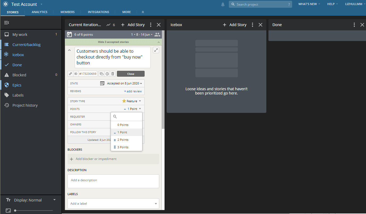
Task: Click the Pivotal Tracker logo icon
Action: click(x=6, y=4)
